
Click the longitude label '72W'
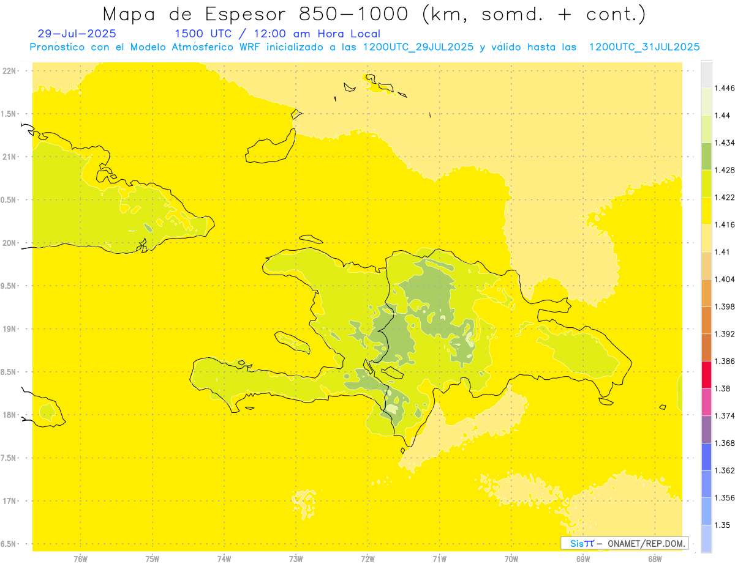tap(367, 558)
